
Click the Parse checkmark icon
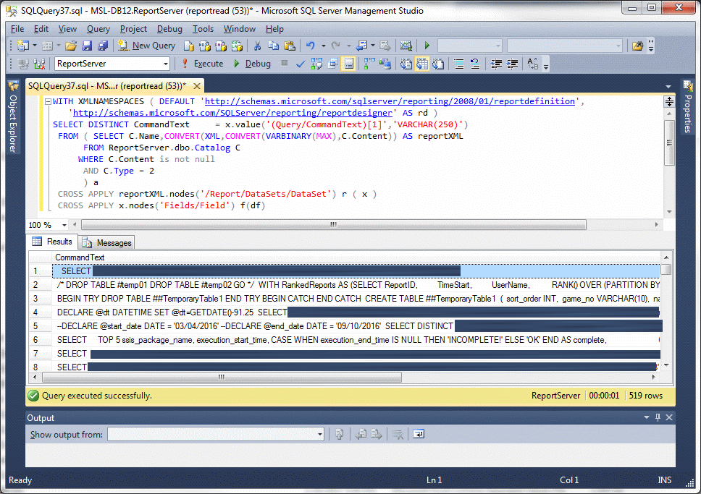pyautogui.click(x=301, y=64)
